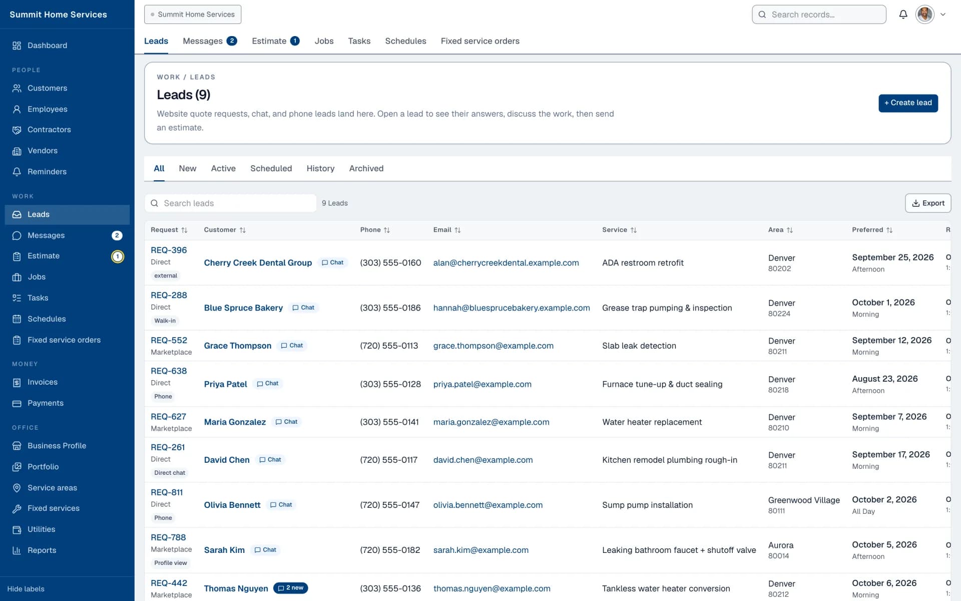961x601 pixels.
Task: Filter leads by the New tab
Action: pyautogui.click(x=188, y=169)
